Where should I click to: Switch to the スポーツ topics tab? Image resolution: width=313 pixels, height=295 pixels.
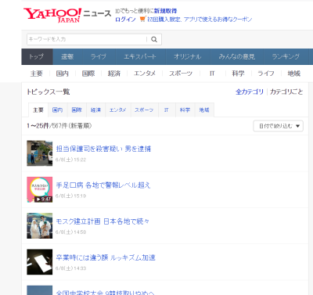144,110
